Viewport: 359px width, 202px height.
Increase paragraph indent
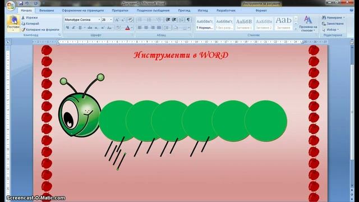click(x=174, y=20)
